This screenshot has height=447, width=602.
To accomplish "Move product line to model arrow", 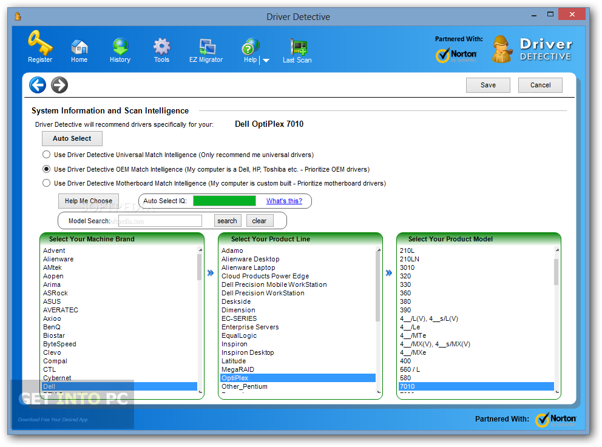I will tap(389, 273).
